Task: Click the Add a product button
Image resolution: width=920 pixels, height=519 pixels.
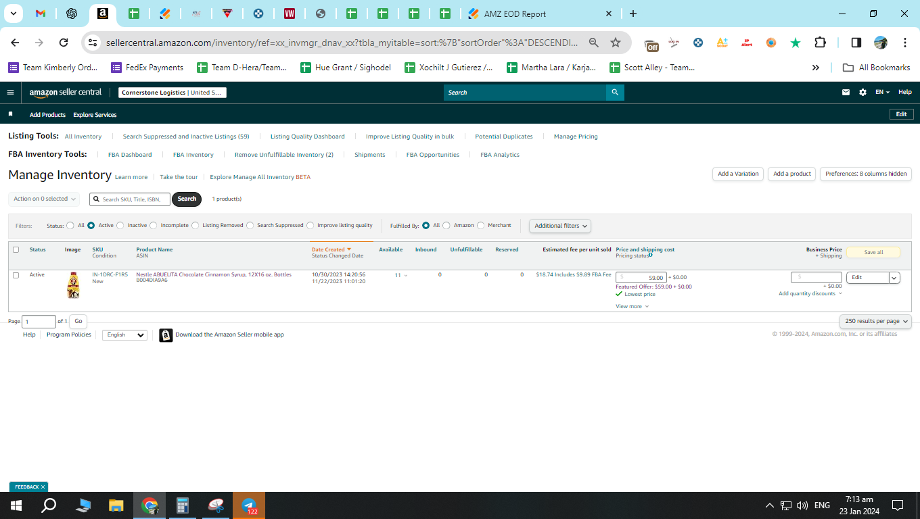Action: [x=792, y=174]
